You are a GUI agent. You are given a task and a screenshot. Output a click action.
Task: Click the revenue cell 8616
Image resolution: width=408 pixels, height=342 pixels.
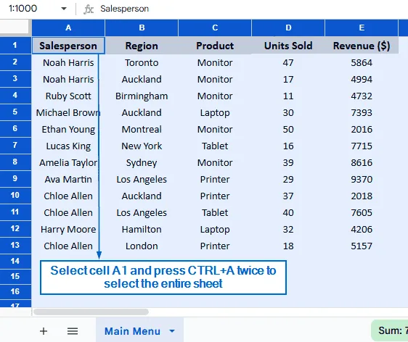click(x=362, y=163)
